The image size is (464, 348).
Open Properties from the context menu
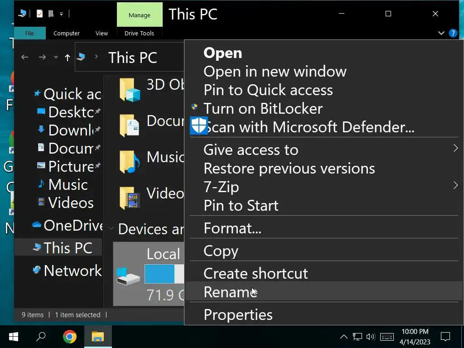324,314
